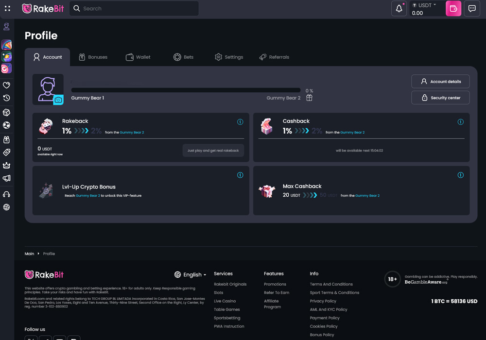Open the Security center button
This screenshot has height=340, width=486.
(x=440, y=98)
